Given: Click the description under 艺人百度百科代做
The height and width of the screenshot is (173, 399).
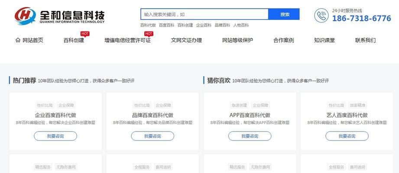Looking at the screenshot, I should point(347,123).
